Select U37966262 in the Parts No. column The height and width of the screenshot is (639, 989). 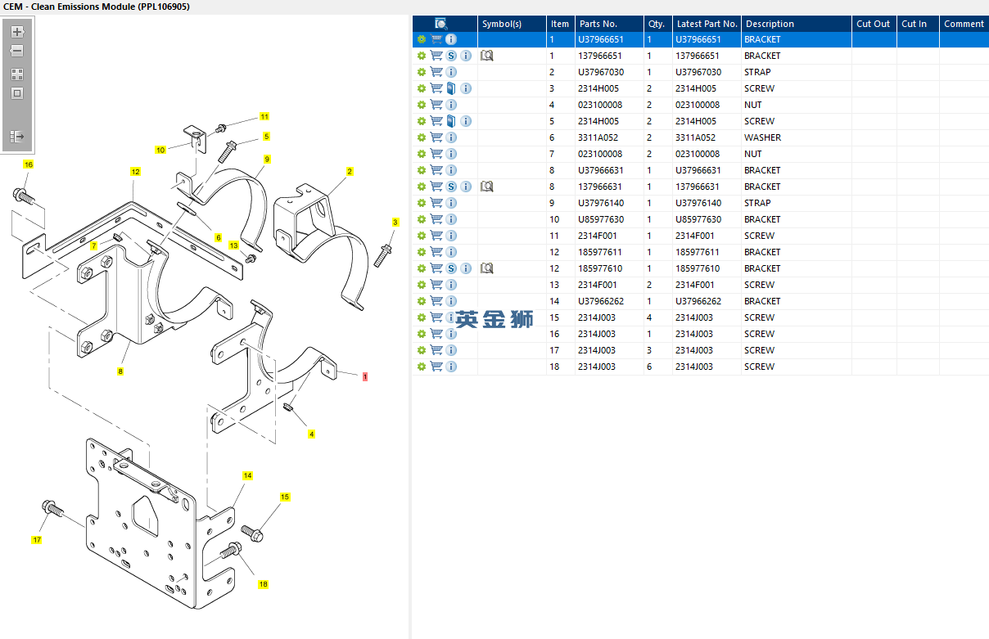click(x=601, y=301)
